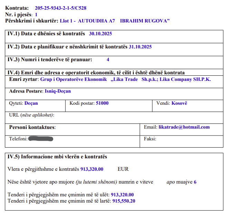Click the months duration value 6
The image size is (239, 214).
coord(195,182)
